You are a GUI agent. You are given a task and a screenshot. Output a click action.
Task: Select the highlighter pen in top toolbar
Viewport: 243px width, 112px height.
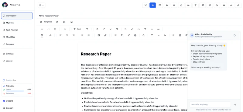point(231,5)
